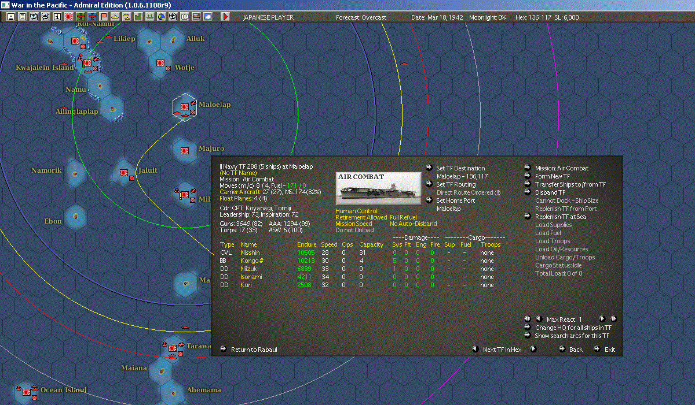
Task: Select the Jaluit base on map
Action: 124,172
